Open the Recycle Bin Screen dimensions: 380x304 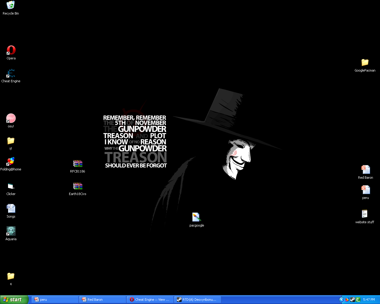pos(11,5)
